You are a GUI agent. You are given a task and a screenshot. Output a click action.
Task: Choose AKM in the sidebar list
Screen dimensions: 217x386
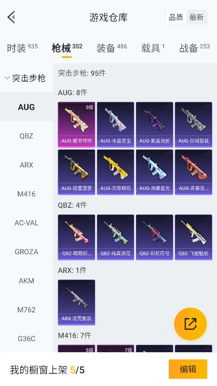point(26,280)
